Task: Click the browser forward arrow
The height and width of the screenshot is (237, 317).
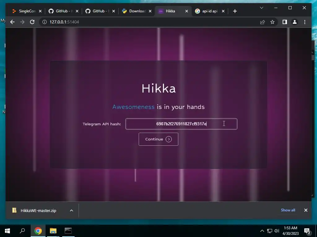Action: pyautogui.click(x=22, y=22)
